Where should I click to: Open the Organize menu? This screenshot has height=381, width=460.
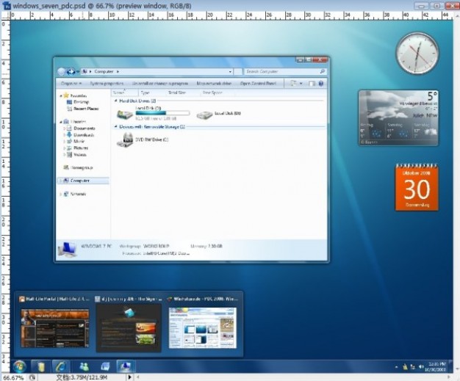coord(71,84)
